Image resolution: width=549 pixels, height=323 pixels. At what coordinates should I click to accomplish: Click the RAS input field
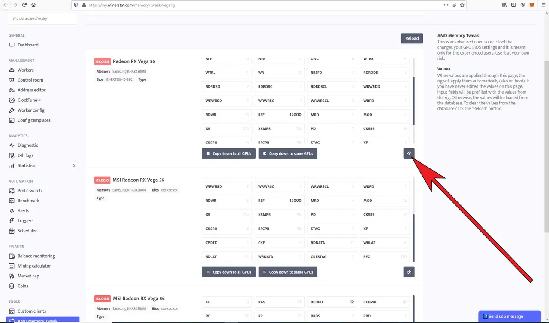(x=280, y=302)
